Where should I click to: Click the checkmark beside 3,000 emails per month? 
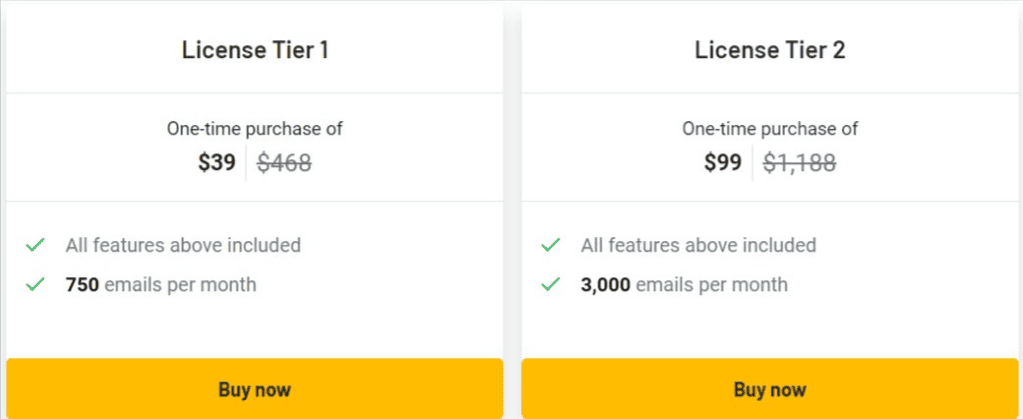(x=550, y=285)
